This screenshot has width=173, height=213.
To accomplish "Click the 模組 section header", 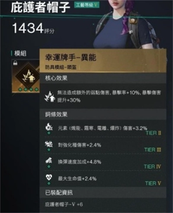I will [20, 53].
